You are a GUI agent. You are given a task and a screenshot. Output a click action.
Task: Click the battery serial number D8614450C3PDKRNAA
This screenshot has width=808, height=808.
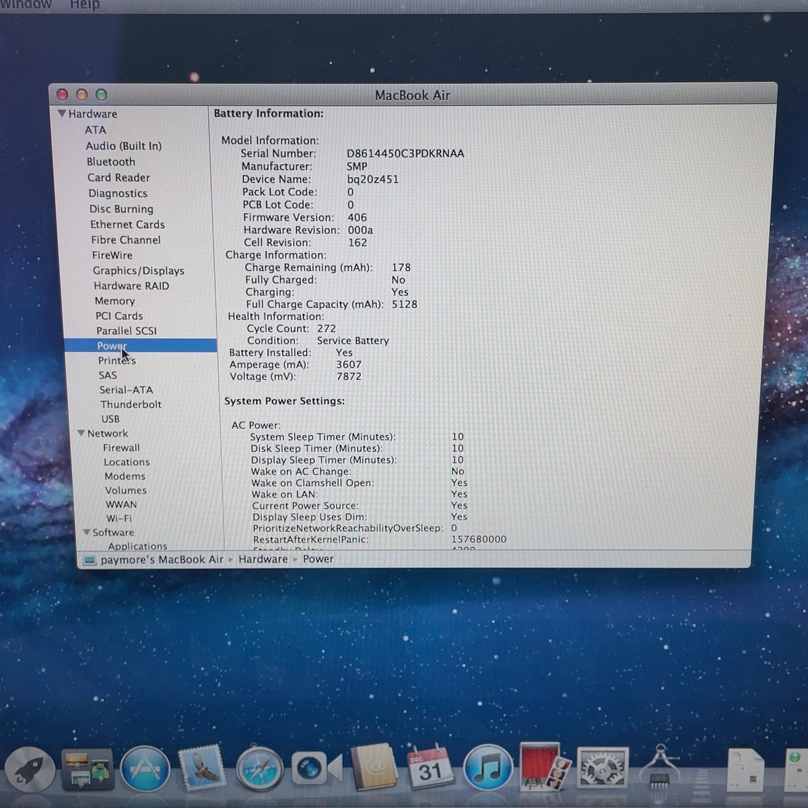[x=405, y=154]
